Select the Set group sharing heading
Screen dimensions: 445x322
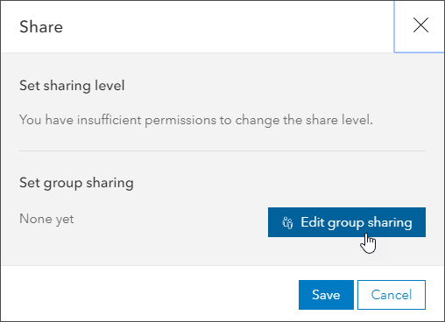76,183
